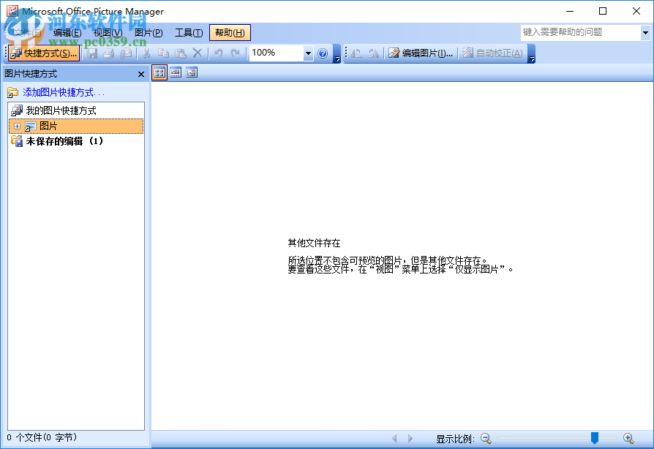The image size is (654, 449).
Task: Open the 工具 menu
Action: (x=189, y=32)
